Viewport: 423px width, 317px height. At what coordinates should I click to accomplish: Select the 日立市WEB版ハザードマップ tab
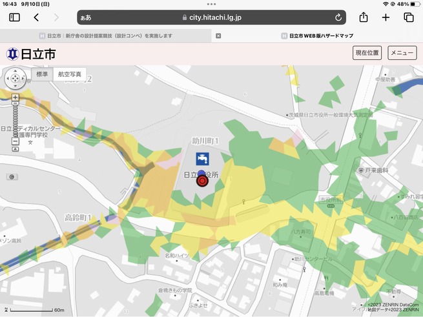[x=317, y=36]
